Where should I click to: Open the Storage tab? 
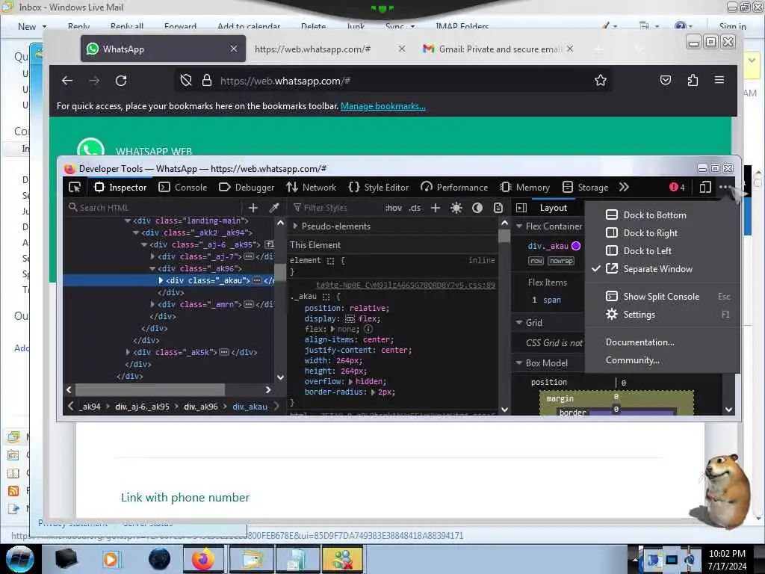[x=585, y=187]
